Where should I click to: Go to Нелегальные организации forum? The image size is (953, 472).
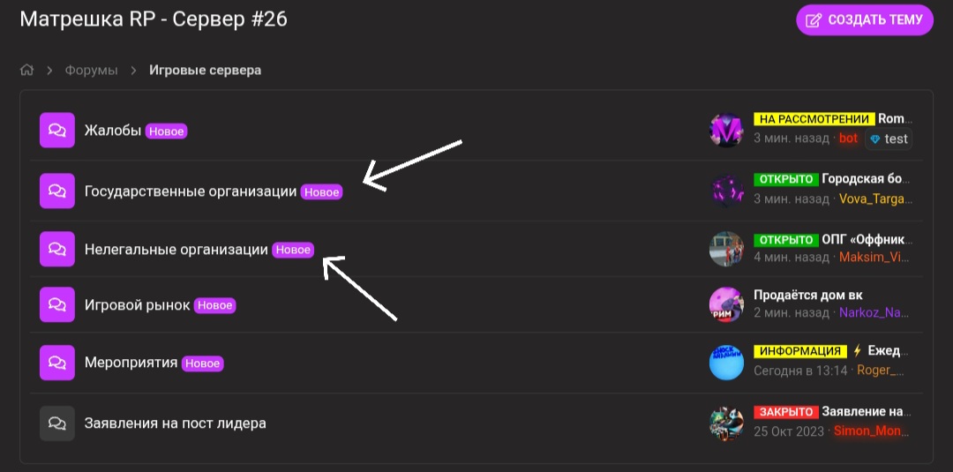tap(176, 250)
